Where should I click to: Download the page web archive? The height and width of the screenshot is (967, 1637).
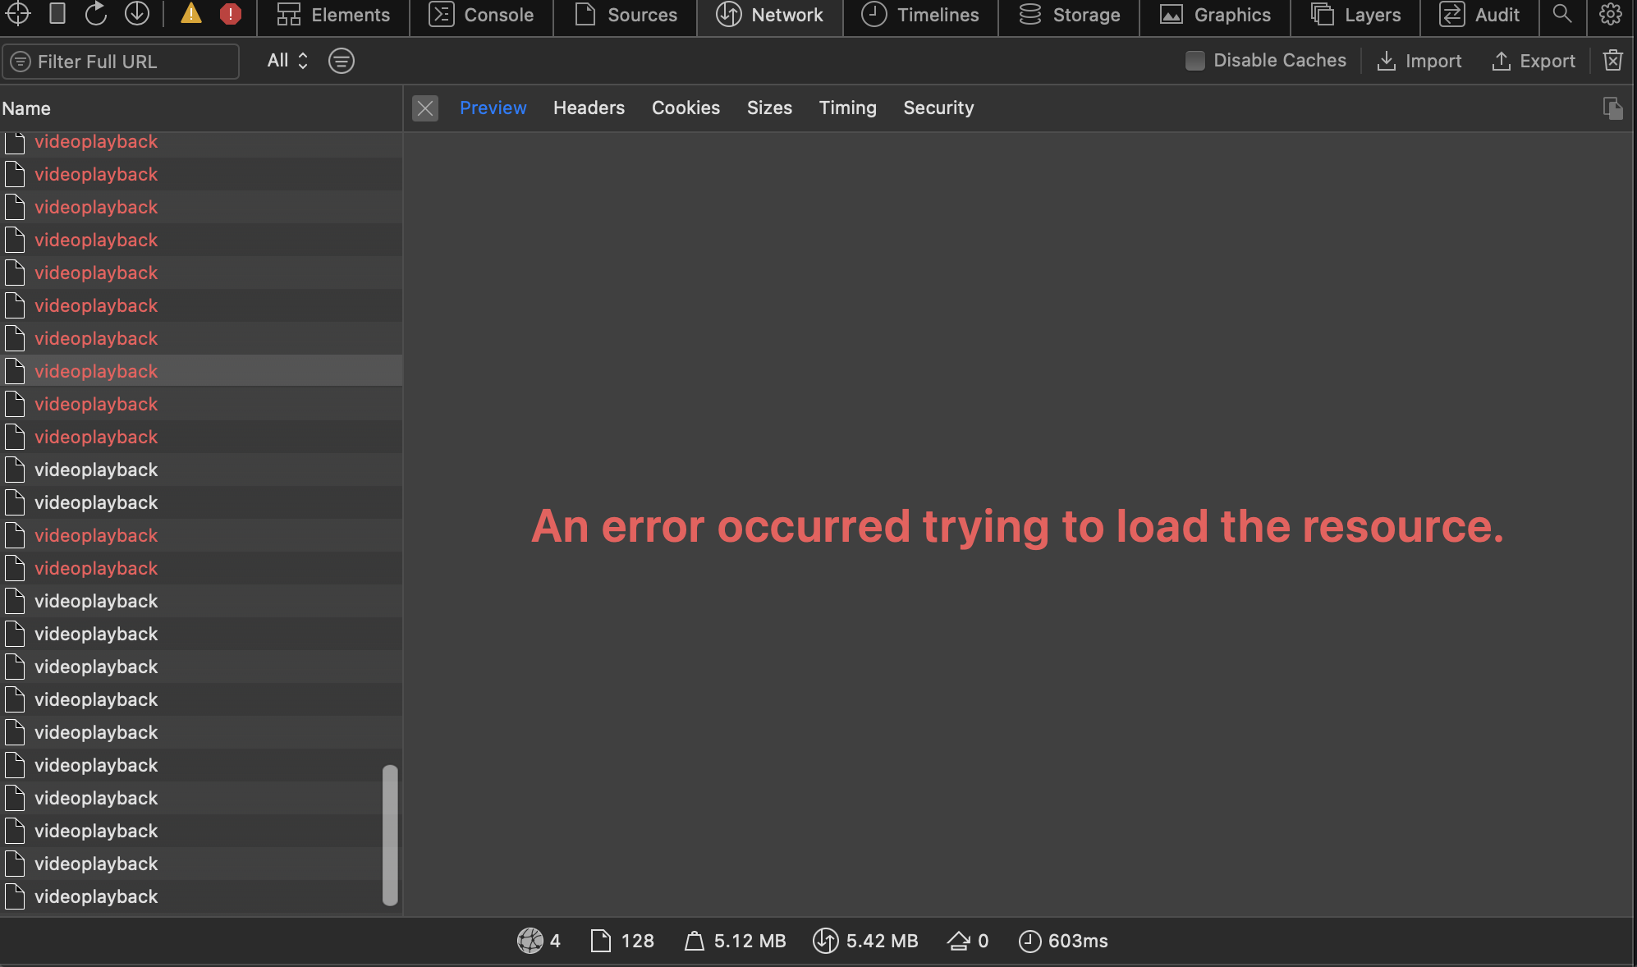pos(137,14)
